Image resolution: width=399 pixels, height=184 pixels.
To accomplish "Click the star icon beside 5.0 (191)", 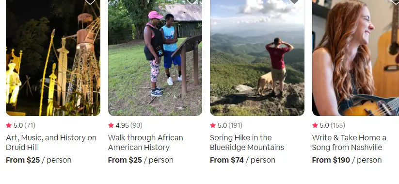I will tap(213, 125).
